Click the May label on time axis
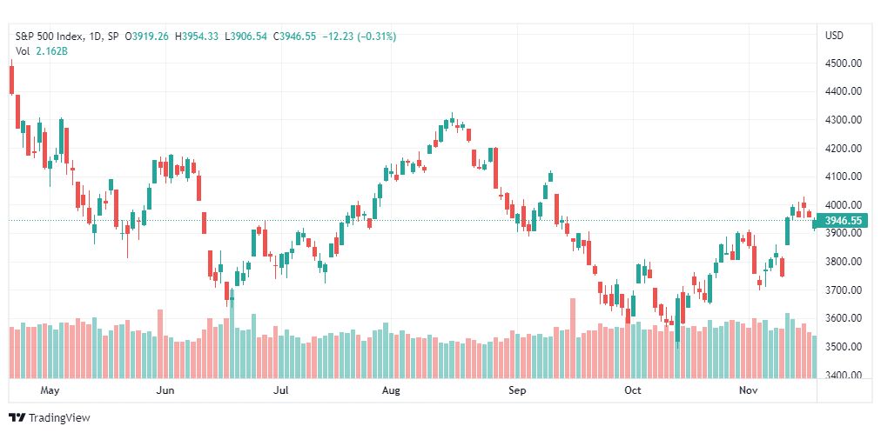The image size is (881, 433). [x=50, y=390]
